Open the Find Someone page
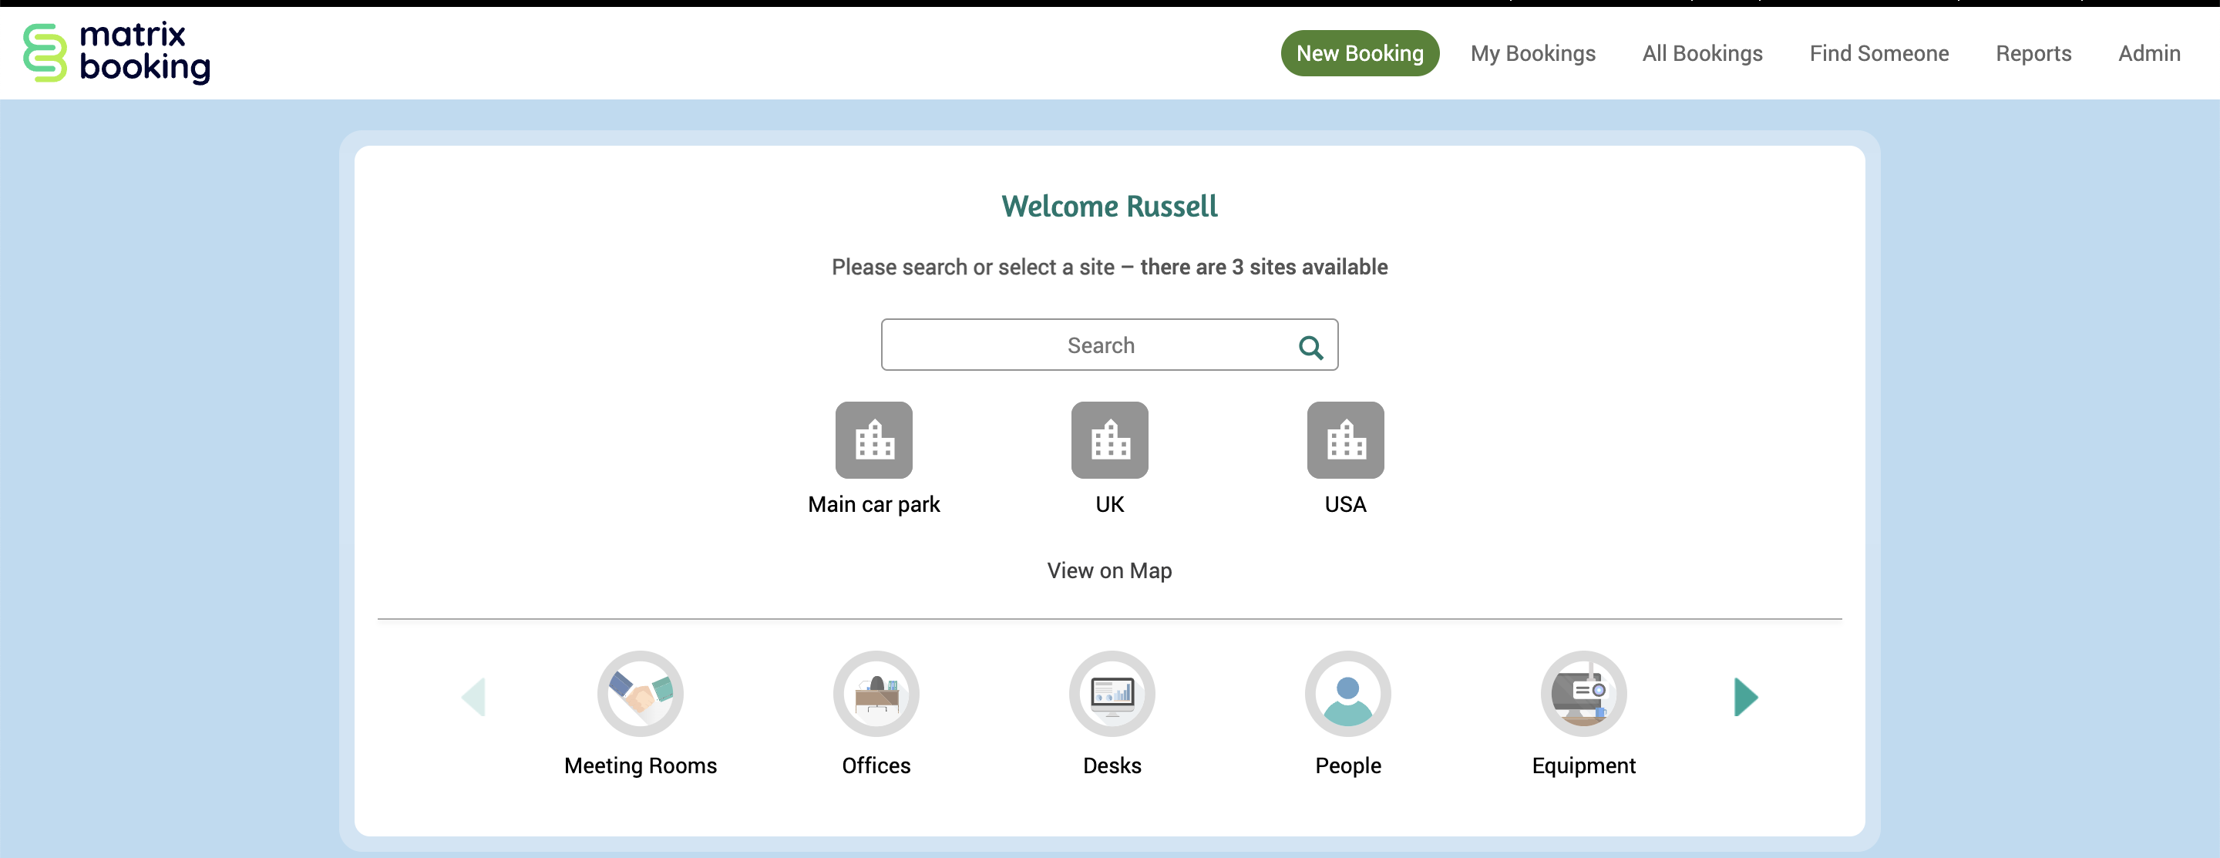Screen dimensions: 2220x858 point(1878,53)
